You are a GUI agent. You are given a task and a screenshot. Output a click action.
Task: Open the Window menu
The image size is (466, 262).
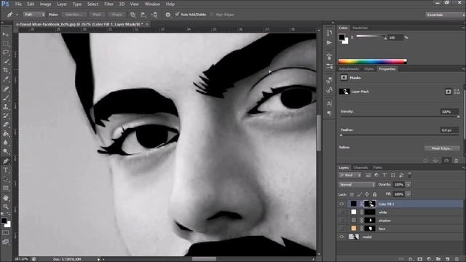[152, 4]
